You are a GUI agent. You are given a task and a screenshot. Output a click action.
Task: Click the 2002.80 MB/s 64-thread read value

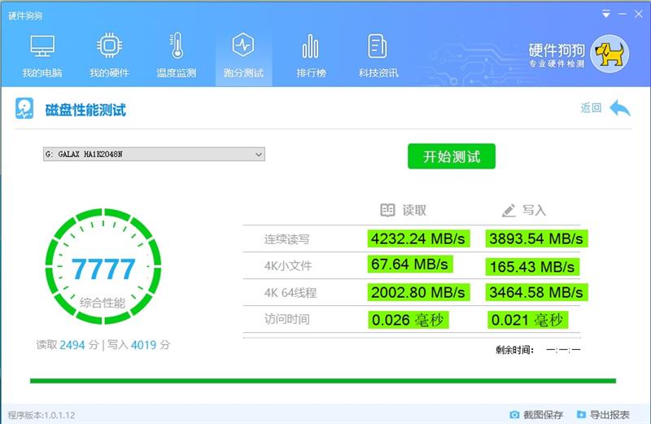pyautogui.click(x=418, y=292)
